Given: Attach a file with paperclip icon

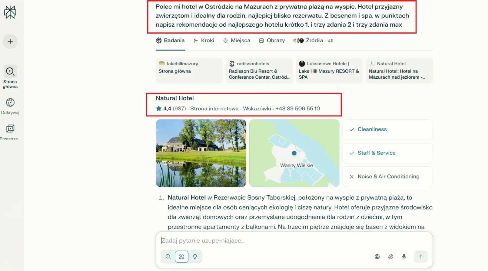Looking at the screenshot, I should tap(390, 256).
